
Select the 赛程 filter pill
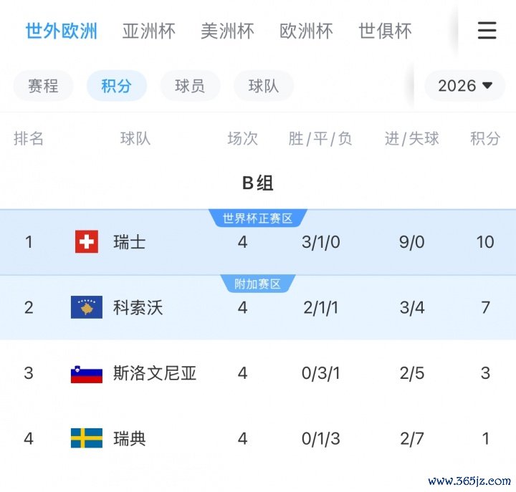pyautogui.click(x=43, y=86)
